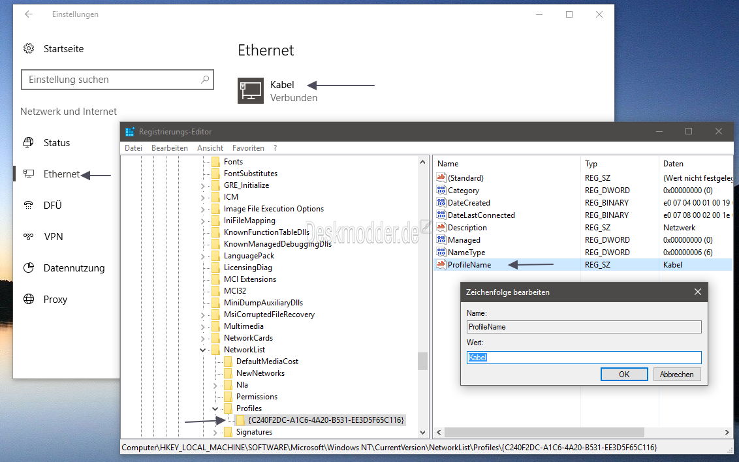Open the Favoriten menu
The width and height of the screenshot is (739, 462).
(248, 148)
